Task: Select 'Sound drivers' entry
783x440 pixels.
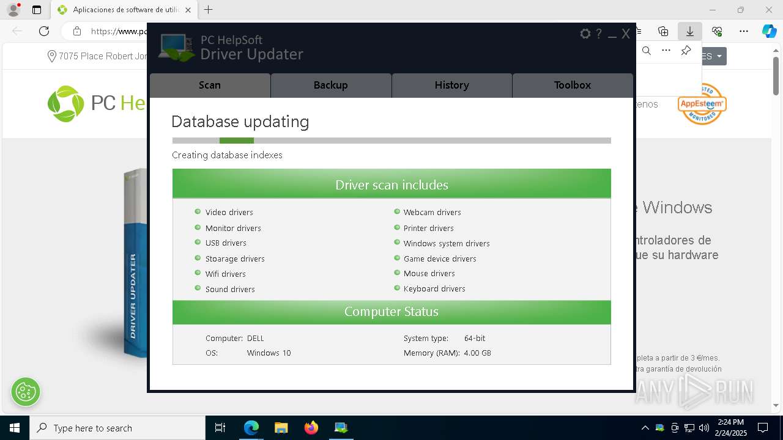Action: 230,289
